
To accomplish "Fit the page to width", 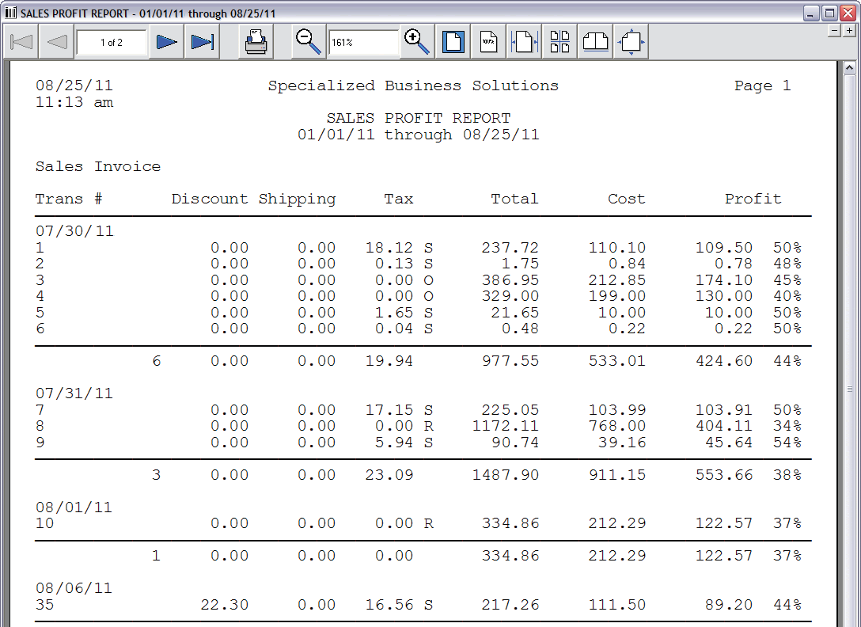I will [x=524, y=42].
